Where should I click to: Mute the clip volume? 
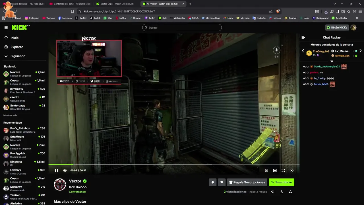pyautogui.click(x=65, y=170)
